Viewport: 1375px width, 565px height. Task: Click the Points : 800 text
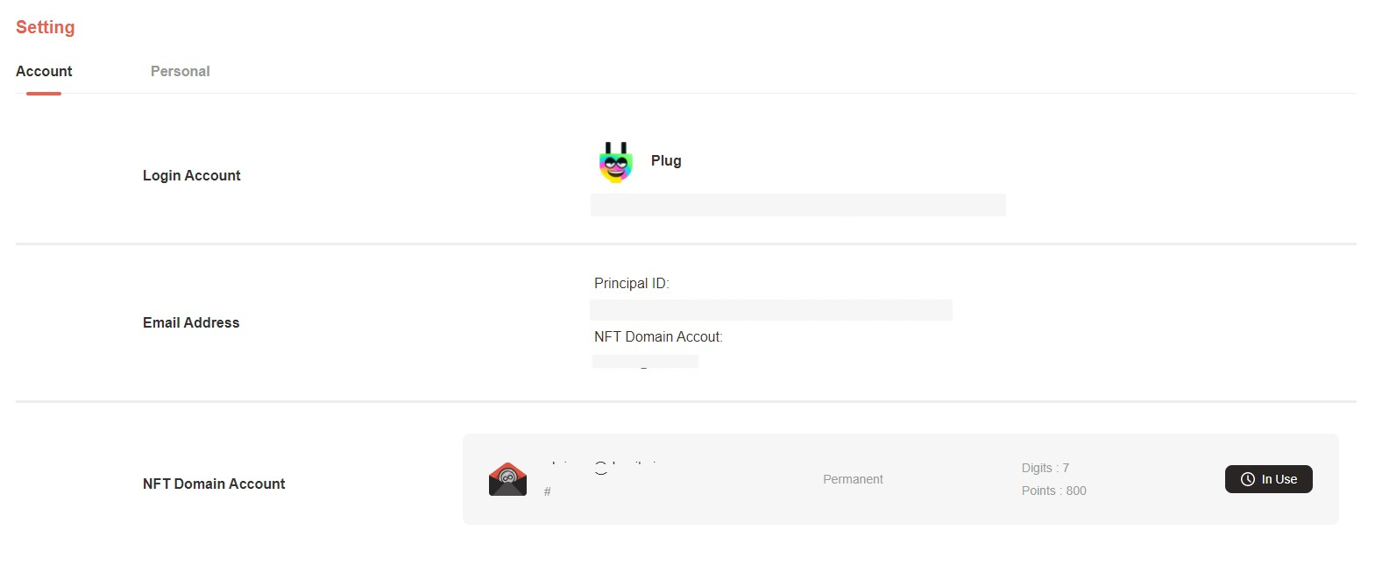click(x=1053, y=491)
